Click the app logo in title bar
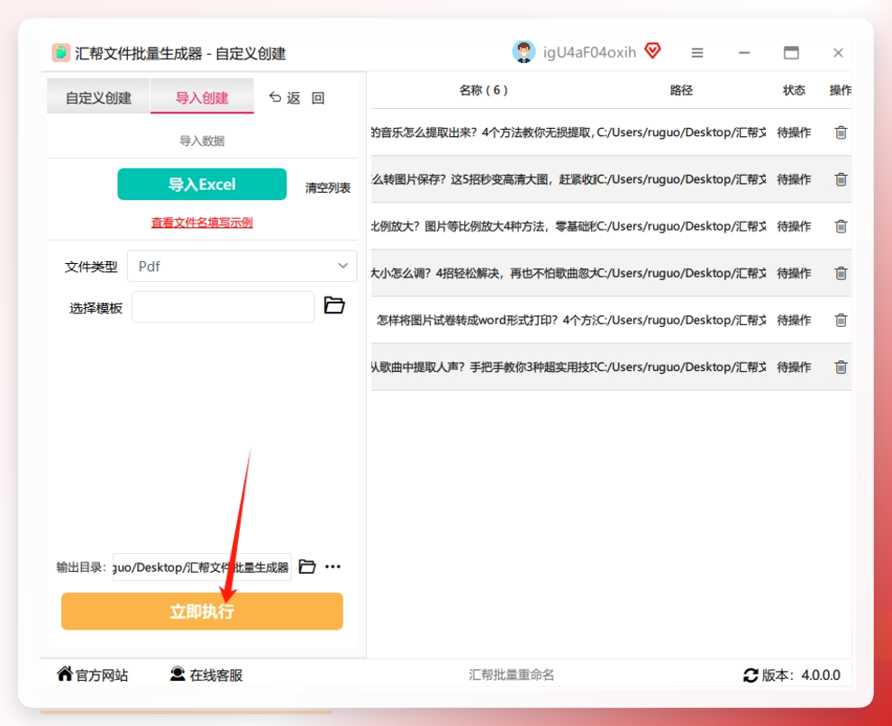Image resolution: width=892 pixels, height=726 pixels. click(x=61, y=53)
